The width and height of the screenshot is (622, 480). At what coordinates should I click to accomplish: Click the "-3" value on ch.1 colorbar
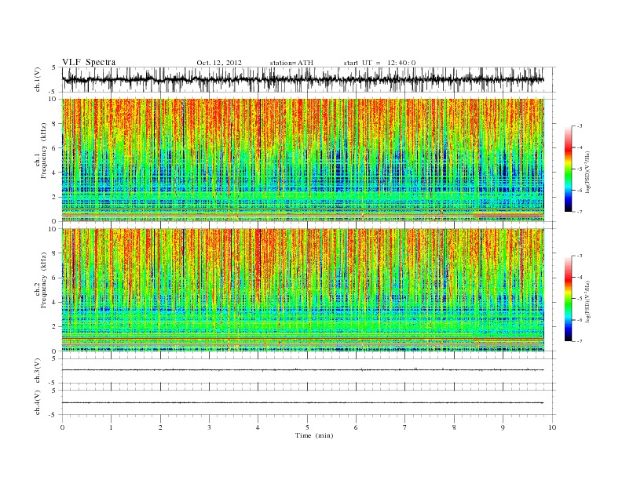[x=580, y=126]
